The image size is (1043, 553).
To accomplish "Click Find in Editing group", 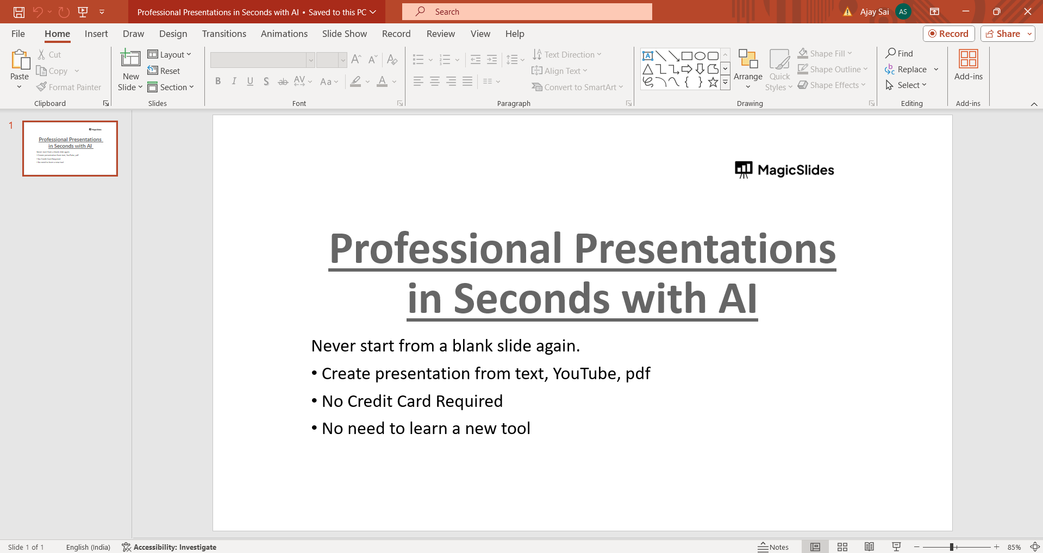I will click(899, 53).
